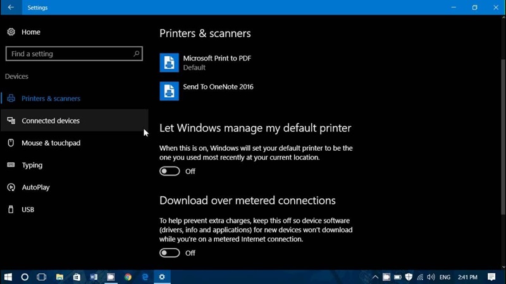Open Google Chrome from taskbar
Screen dimensions: 506x284
tap(128, 277)
